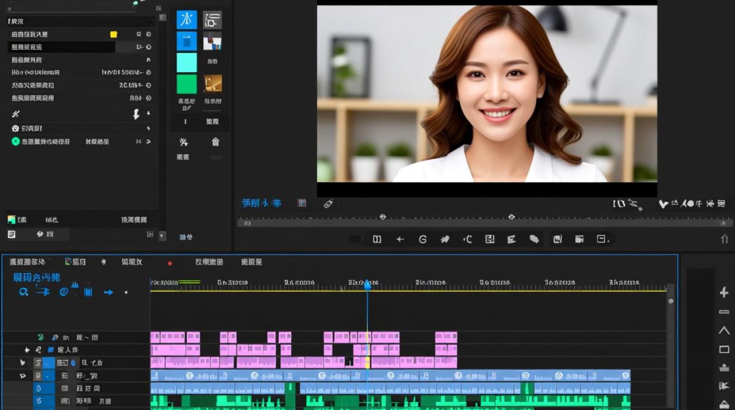
Task: Click the magic wand icon in the middle panel
Action: click(x=184, y=142)
